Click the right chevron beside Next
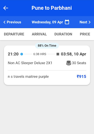The width and height of the screenshot is (94, 134). pos(90,22)
